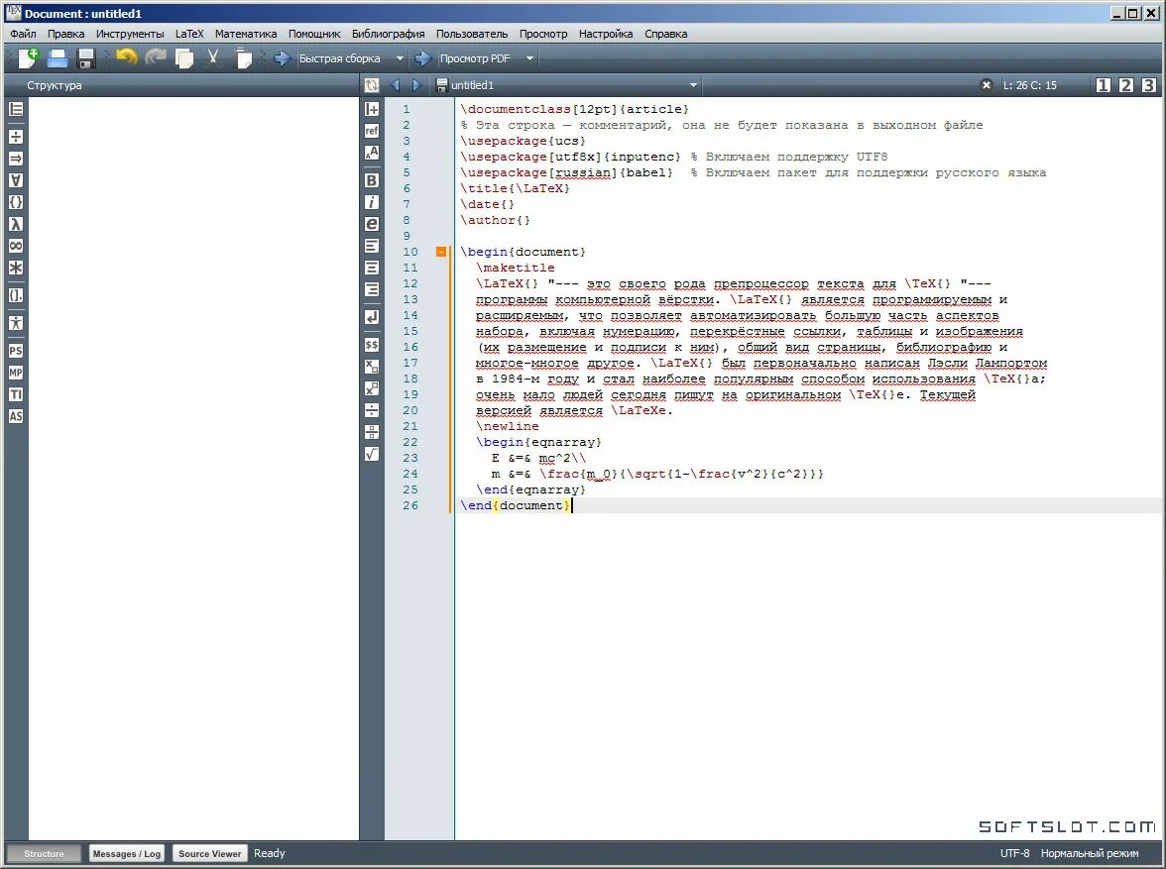Run the Просмотр PDF arrow button
Viewport: 1166px width, 869px height.
(423, 58)
